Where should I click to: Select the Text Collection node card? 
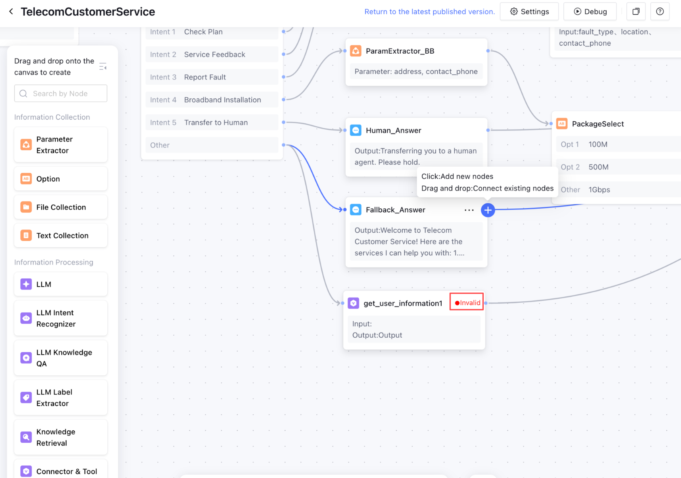point(61,236)
